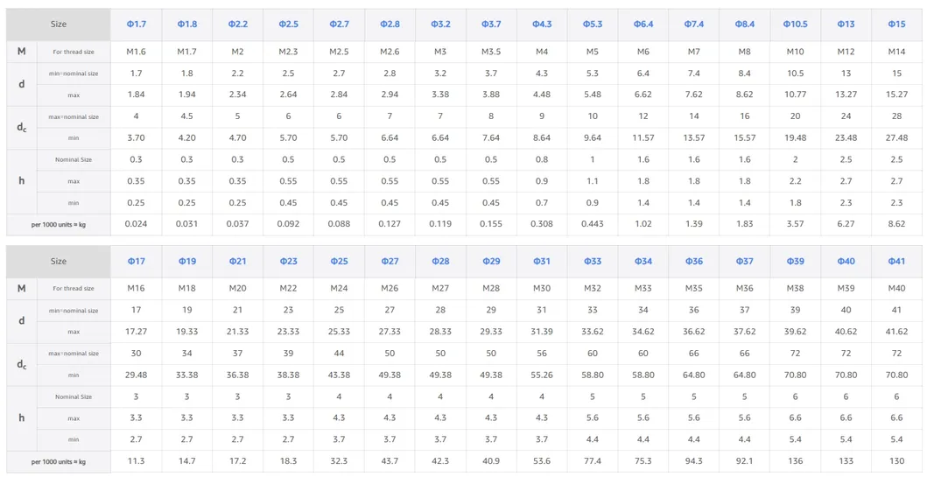This screenshot has height=477, width=927.
Task: Select the M16 thread size cell
Action: coord(136,289)
